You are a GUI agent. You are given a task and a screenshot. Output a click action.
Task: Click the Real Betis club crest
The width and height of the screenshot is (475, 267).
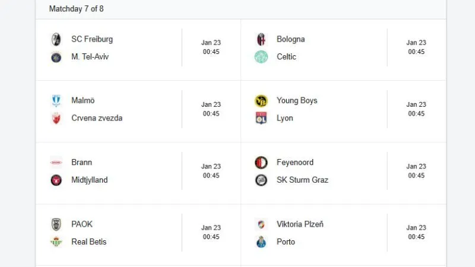click(56, 242)
